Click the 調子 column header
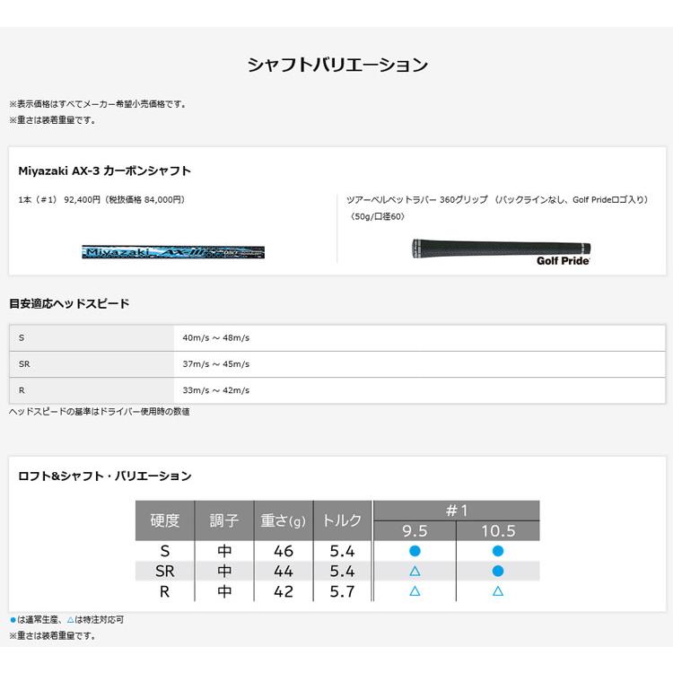Screen dimensions: 673x673 point(224,520)
